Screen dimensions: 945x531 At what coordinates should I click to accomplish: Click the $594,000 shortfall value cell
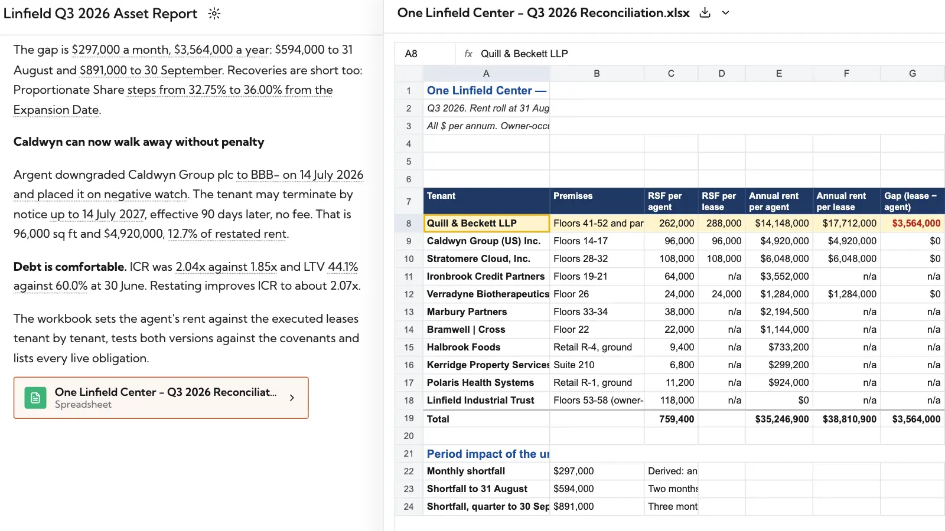pyautogui.click(x=597, y=489)
